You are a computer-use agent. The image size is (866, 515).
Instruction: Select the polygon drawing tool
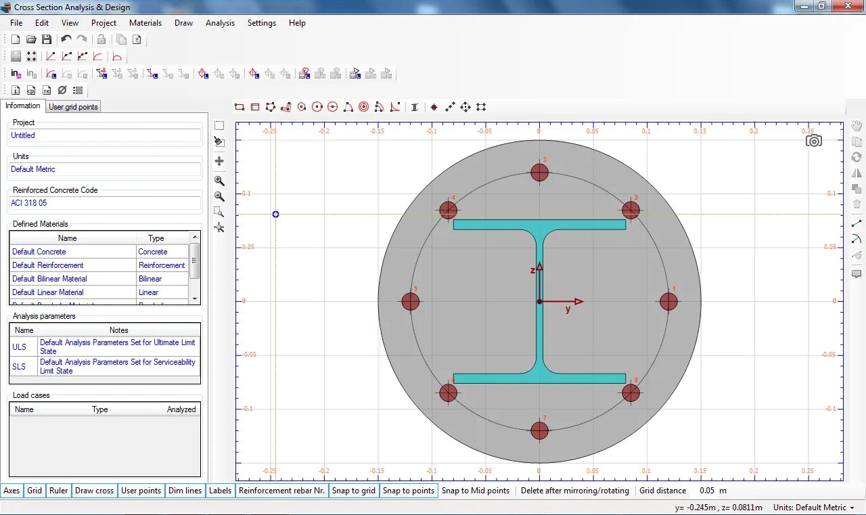click(271, 107)
